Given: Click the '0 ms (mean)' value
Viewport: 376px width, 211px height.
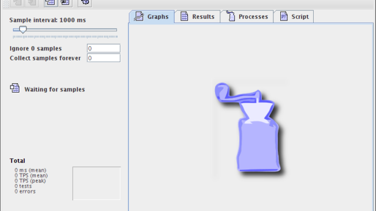Looking at the screenshot, I should [31, 171].
